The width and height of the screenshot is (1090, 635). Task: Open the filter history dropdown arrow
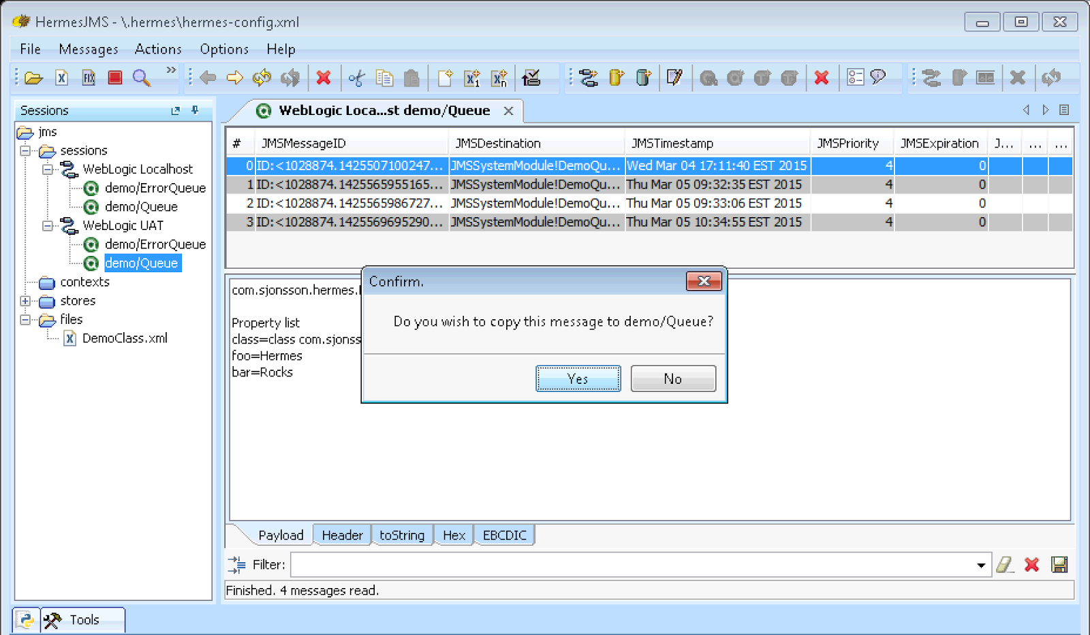[981, 565]
